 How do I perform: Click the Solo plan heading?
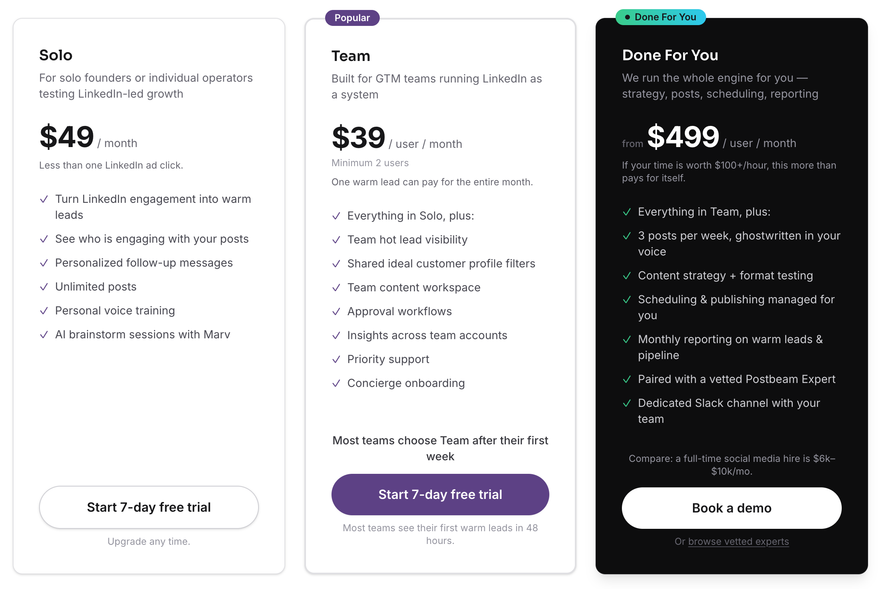55,55
